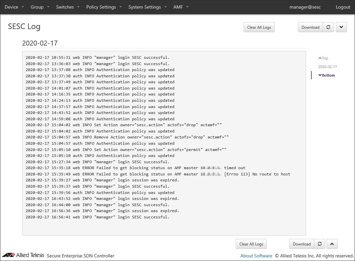Screen dimensions: 355x261
Task: Expand the AMF menu
Action: 181,7
